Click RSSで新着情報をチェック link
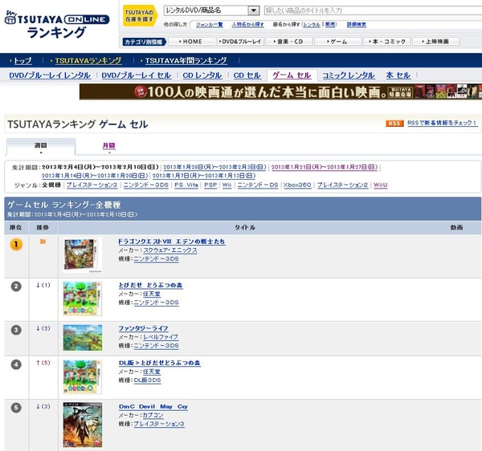The image size is (482, 451). click(x=443, y=123)
